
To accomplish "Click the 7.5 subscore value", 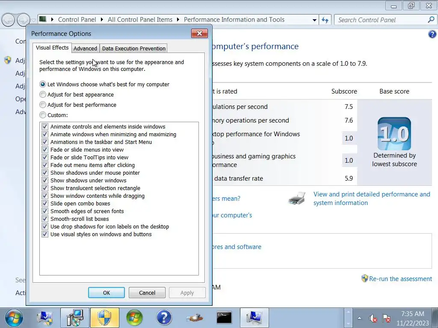I will [x=349, y=107].
